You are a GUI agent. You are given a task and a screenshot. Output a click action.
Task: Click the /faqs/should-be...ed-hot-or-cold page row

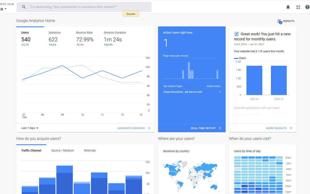tap(192, 92)
